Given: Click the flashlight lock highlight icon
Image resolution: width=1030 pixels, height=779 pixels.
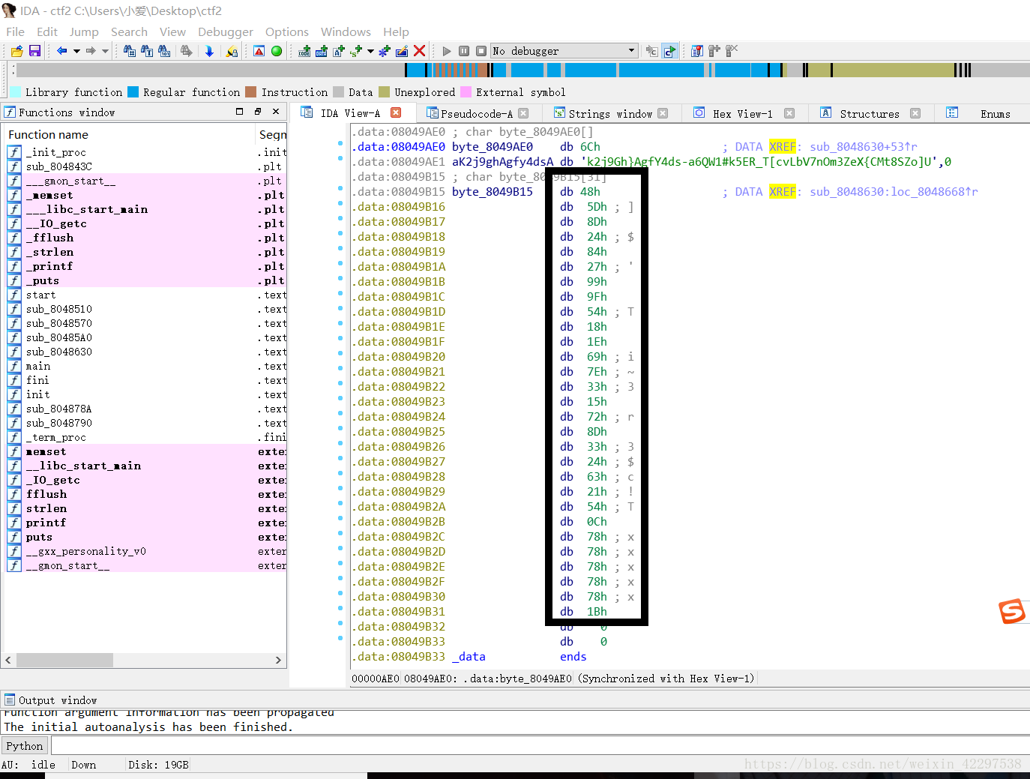Looking at the screenshot, I should point(232,51).
